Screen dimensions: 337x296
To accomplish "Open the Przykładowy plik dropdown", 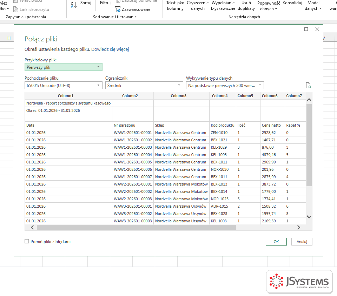I will coord(64,67).
